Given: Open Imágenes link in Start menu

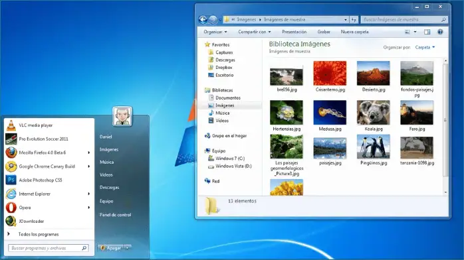Looking at the screenshot, I should click(109, 149).
